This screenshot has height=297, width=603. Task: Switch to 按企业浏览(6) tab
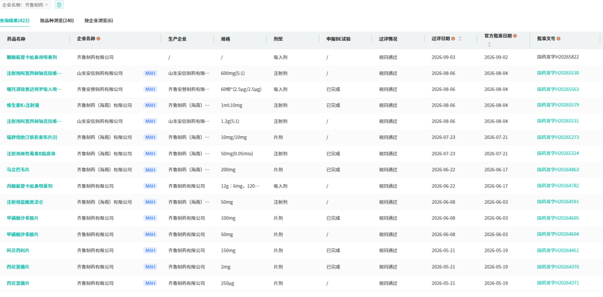click(x=99, y=21)
